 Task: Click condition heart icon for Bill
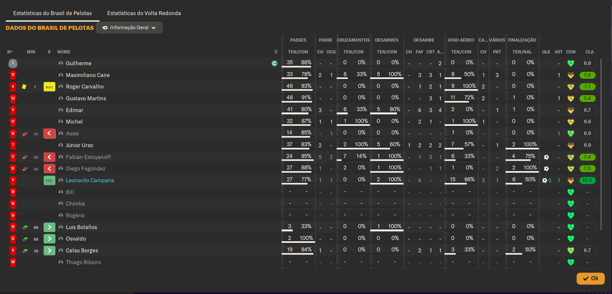click(571, 192)
